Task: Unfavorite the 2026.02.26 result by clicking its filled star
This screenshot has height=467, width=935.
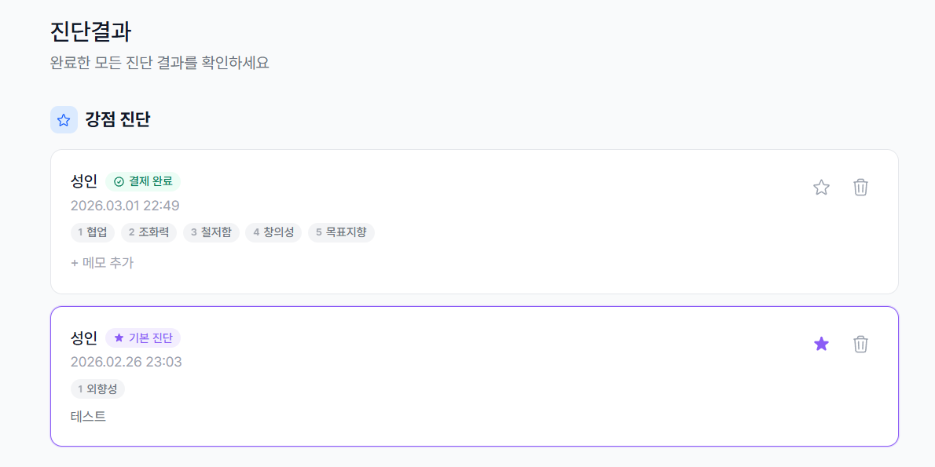Action: click(x=821, y=344)
